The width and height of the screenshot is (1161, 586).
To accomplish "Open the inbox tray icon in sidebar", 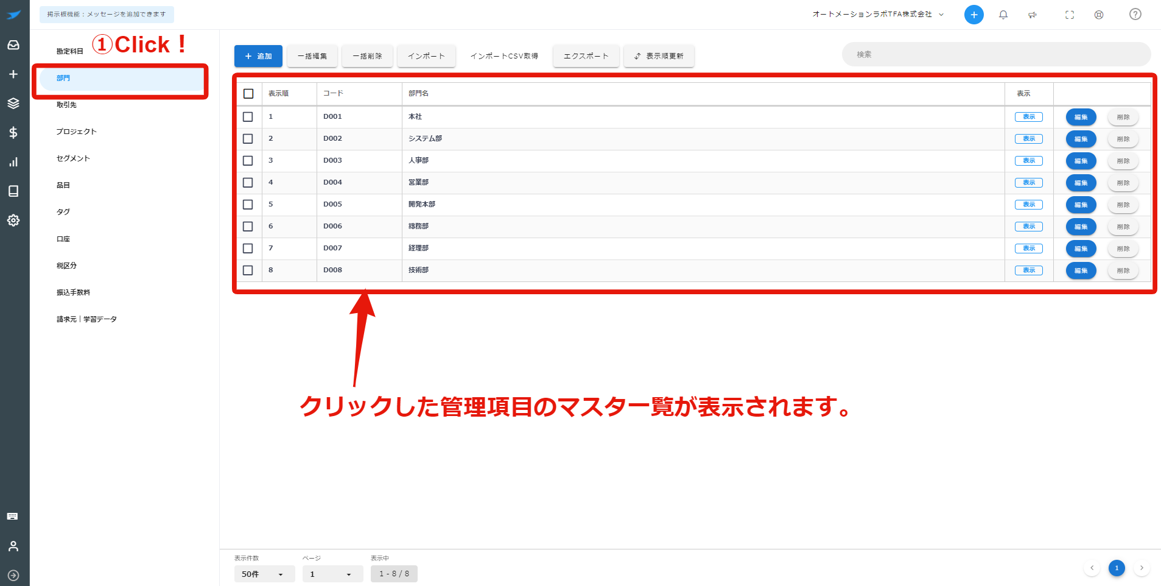I will (13, 45).
